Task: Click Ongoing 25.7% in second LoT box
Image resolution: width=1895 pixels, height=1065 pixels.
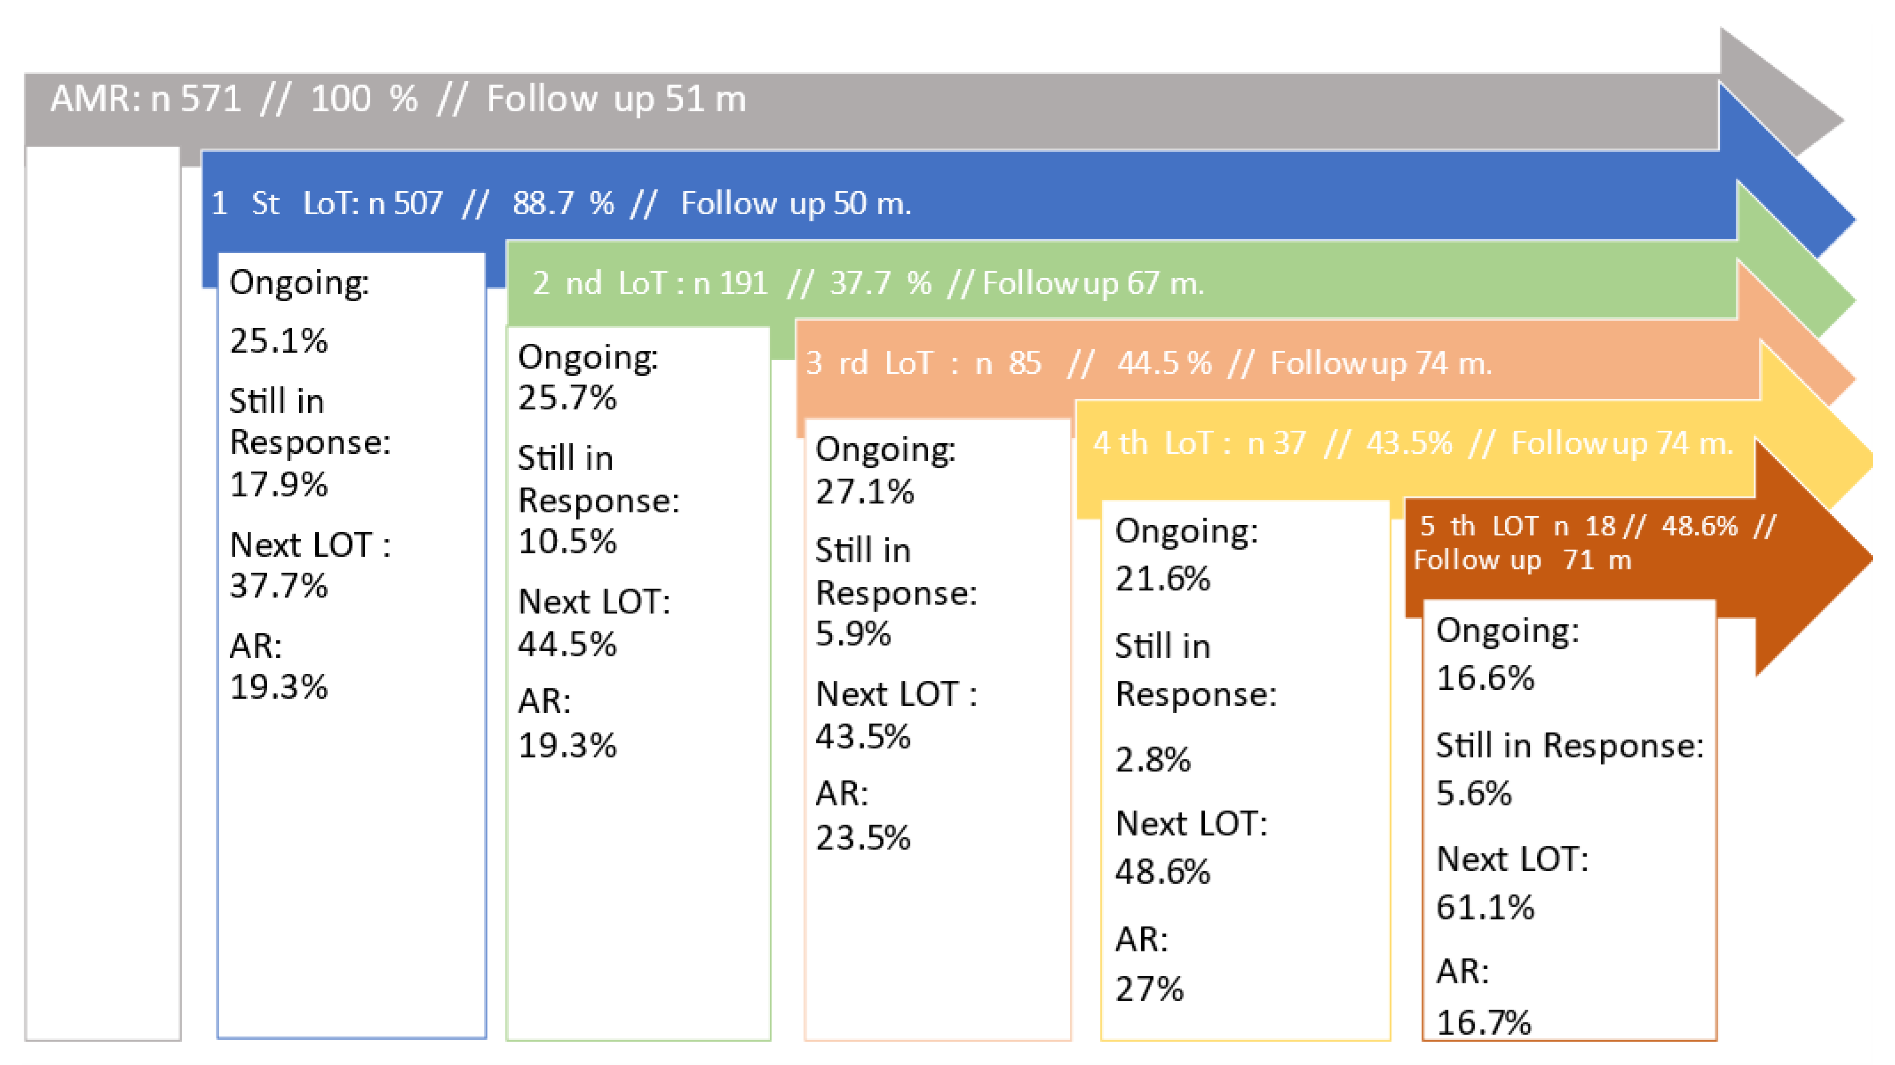Action: (x=588, y=377)
